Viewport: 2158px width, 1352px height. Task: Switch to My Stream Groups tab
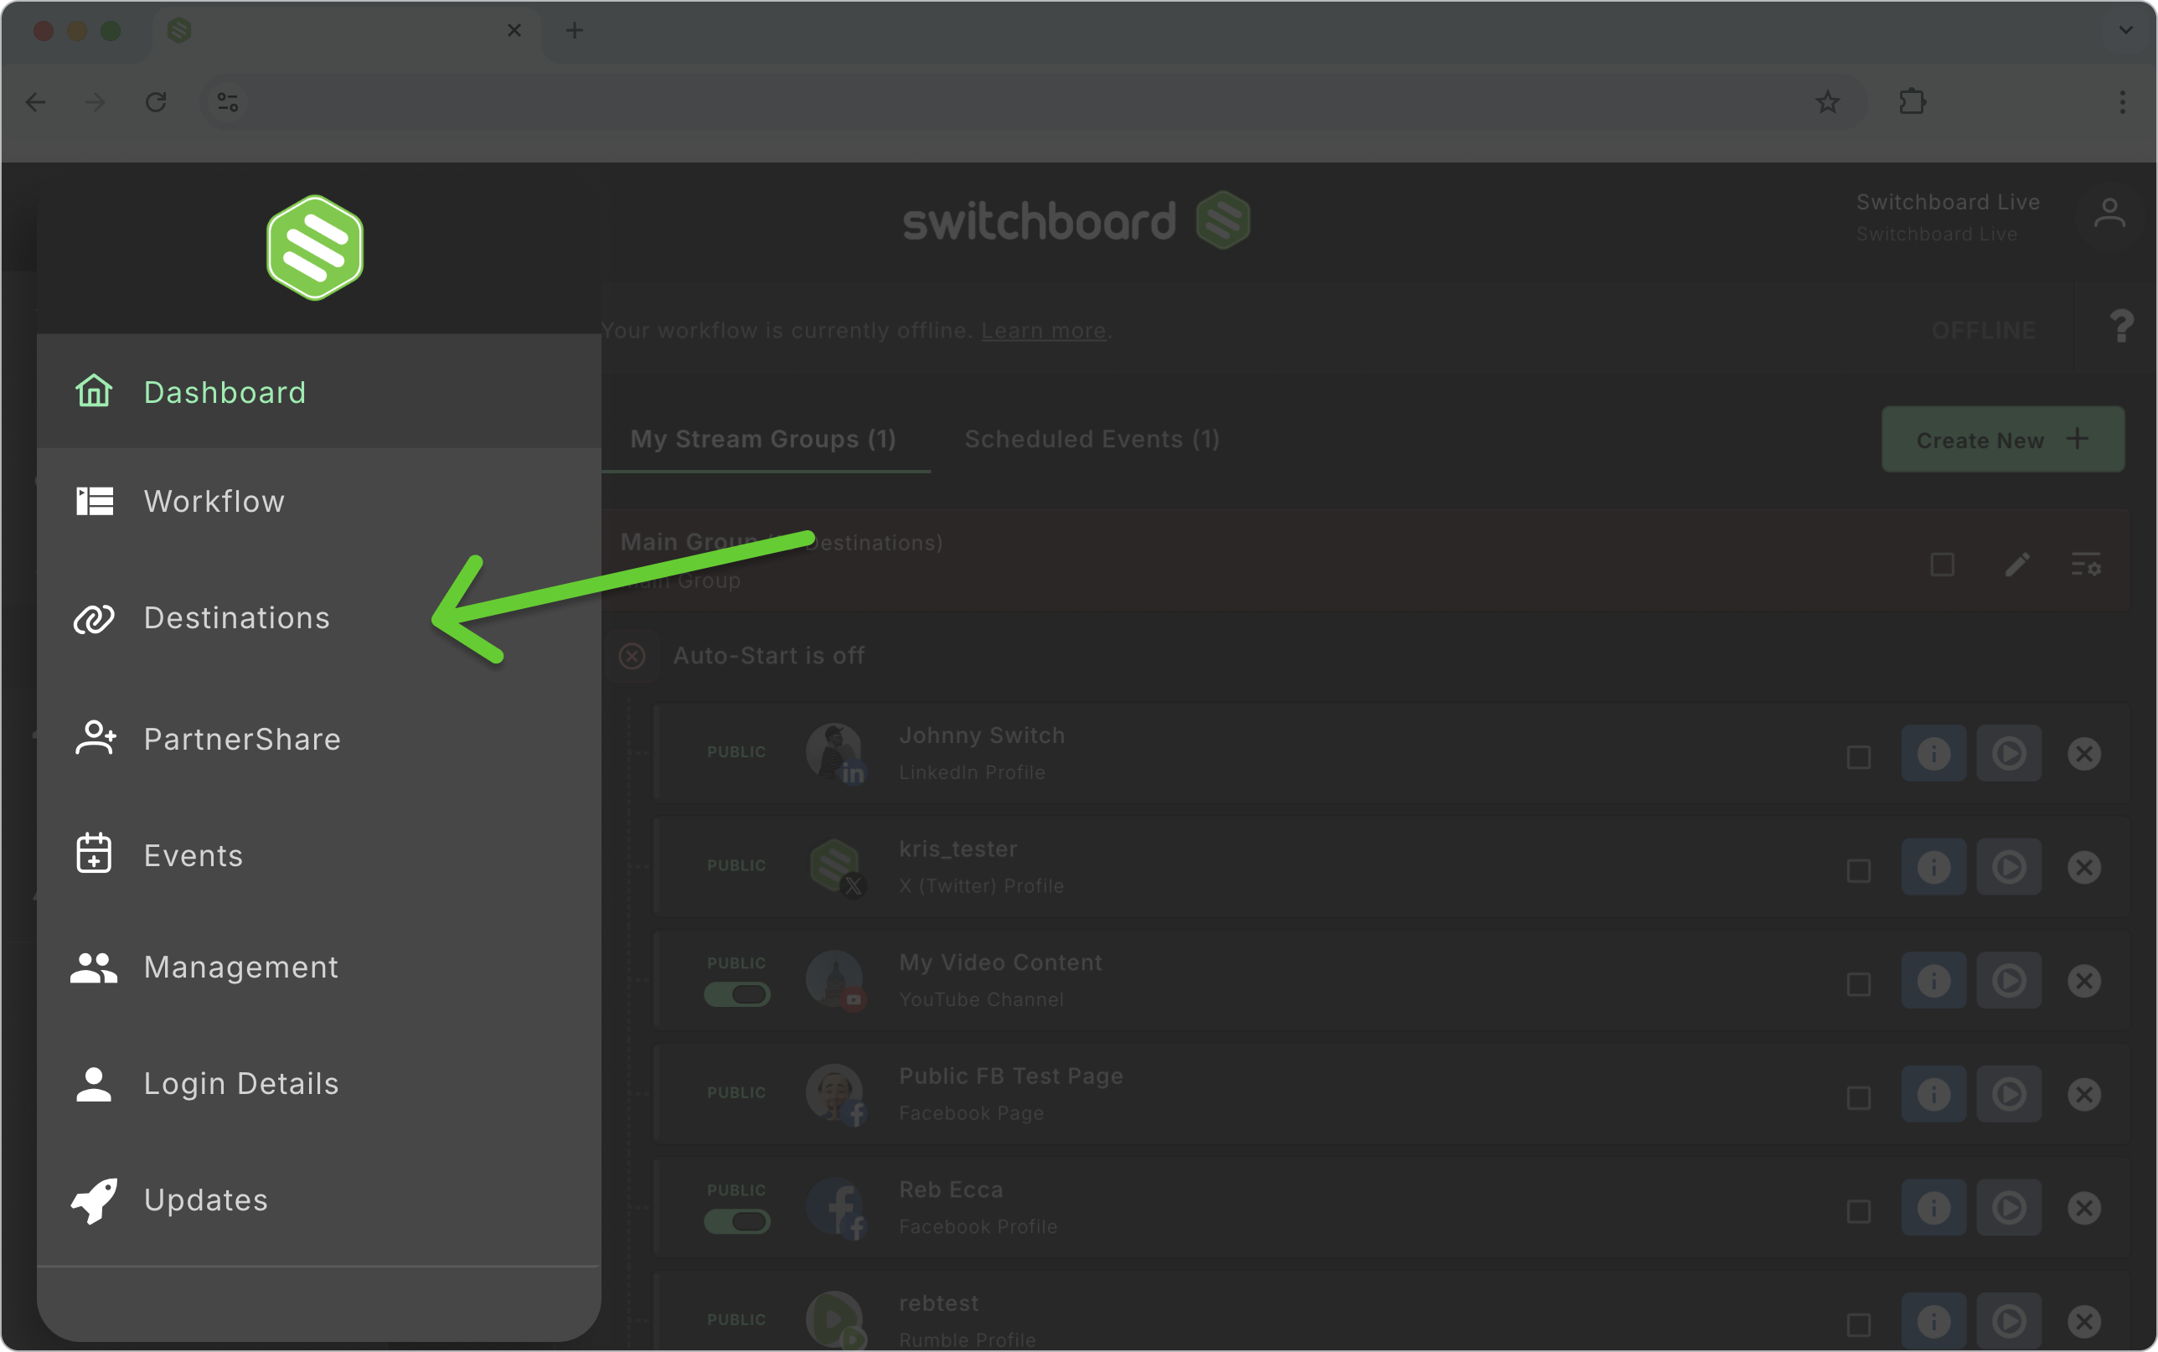click(762, 439)
